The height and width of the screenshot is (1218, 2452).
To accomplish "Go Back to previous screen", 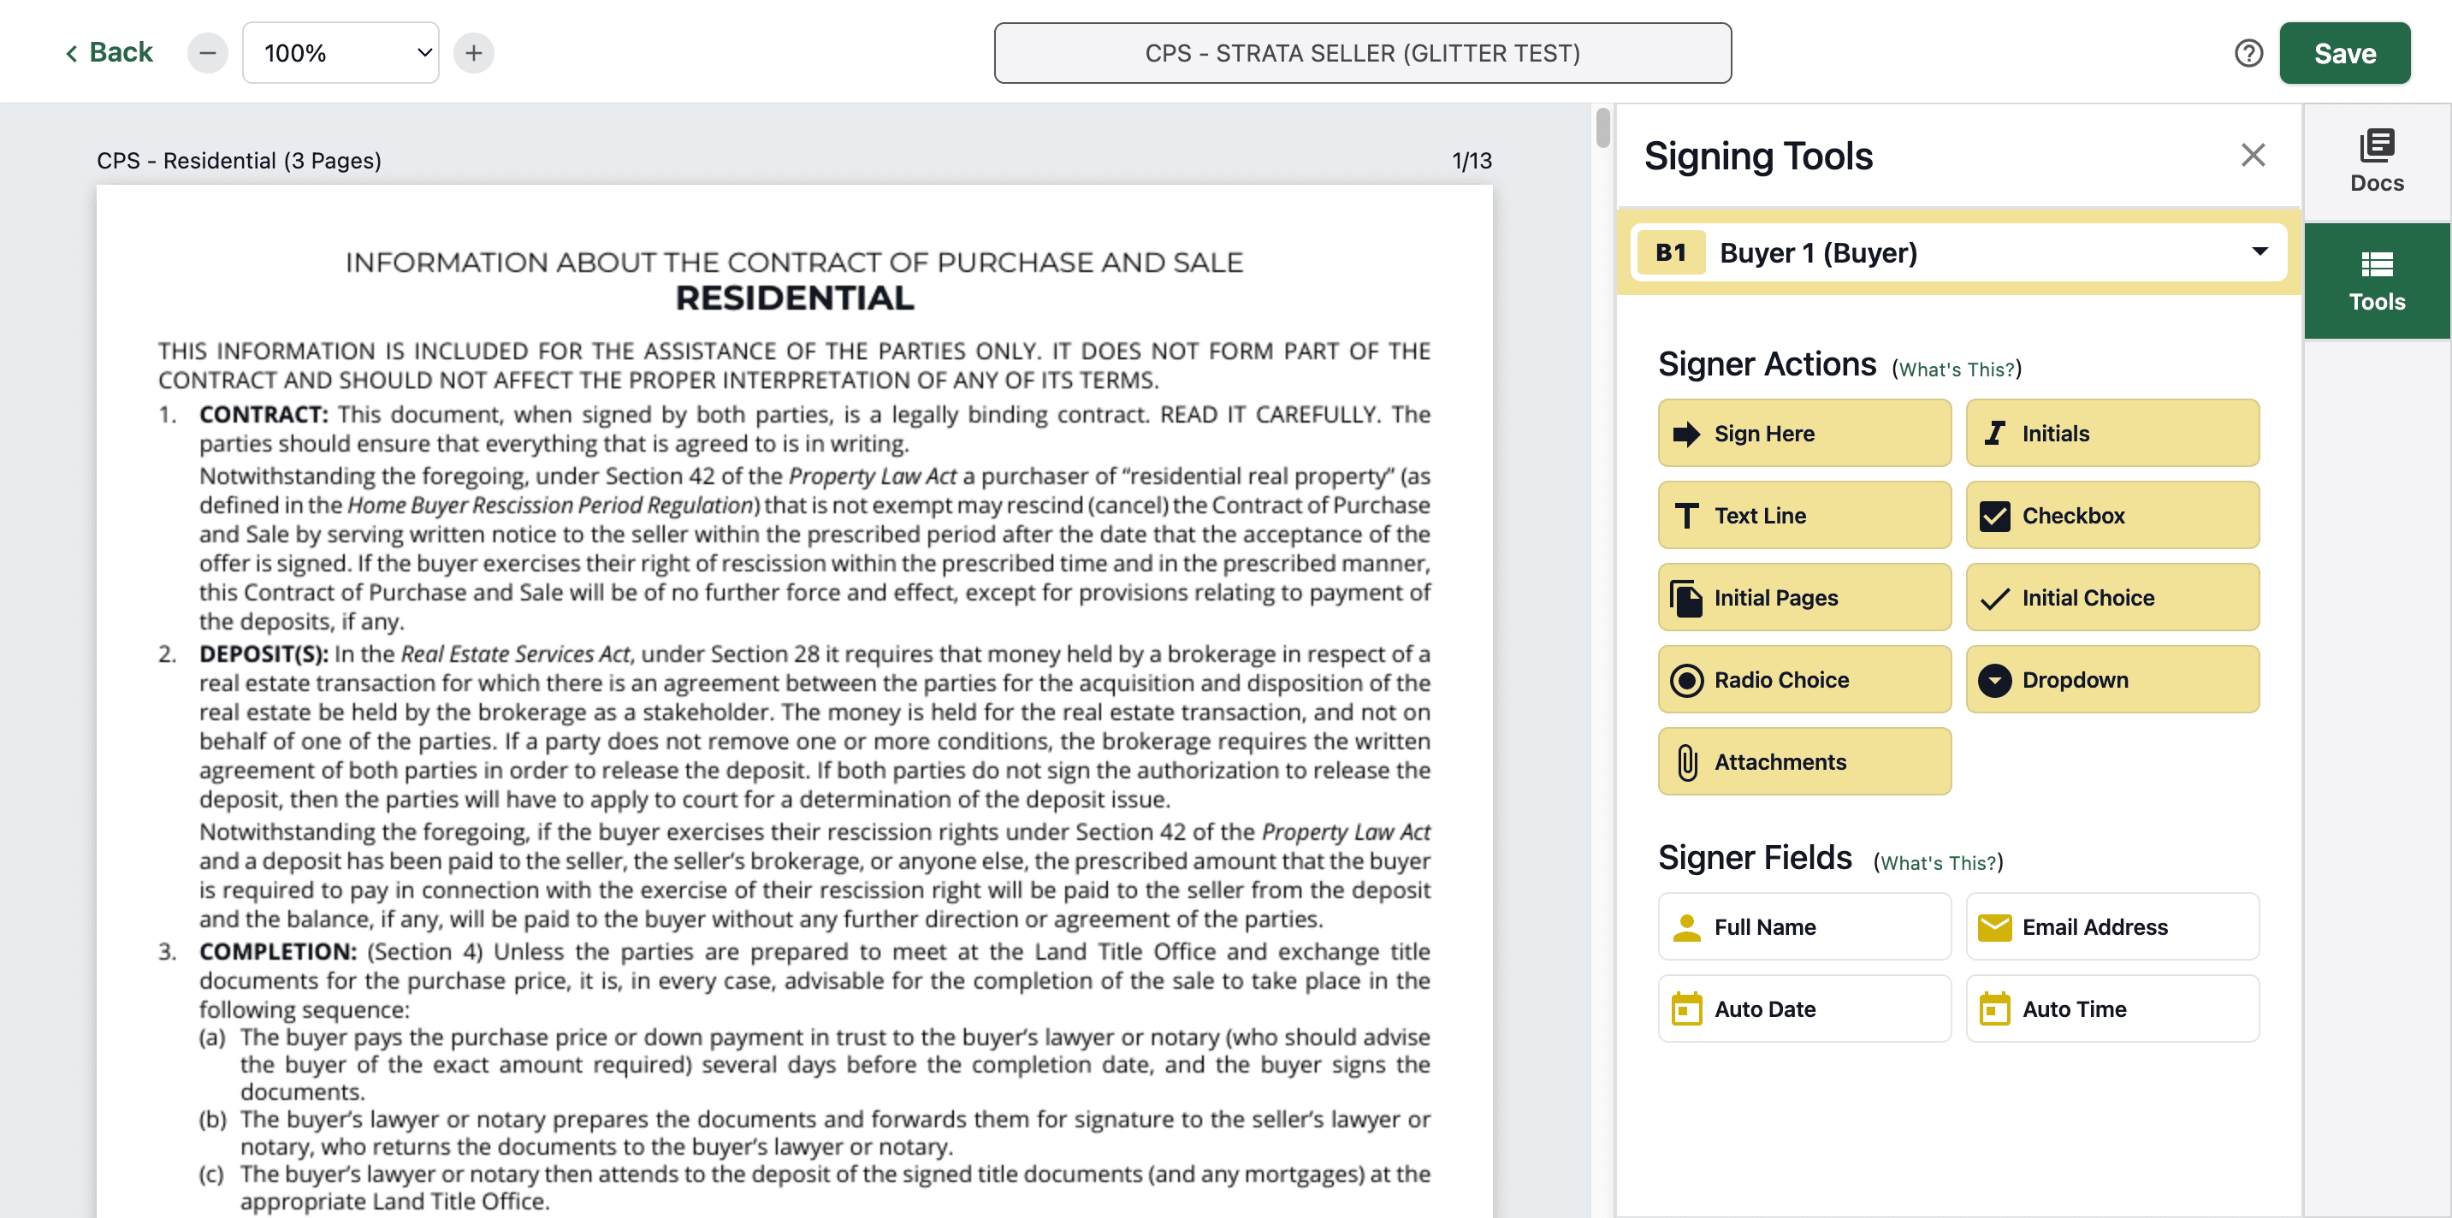I will click(x=110, y=52).
